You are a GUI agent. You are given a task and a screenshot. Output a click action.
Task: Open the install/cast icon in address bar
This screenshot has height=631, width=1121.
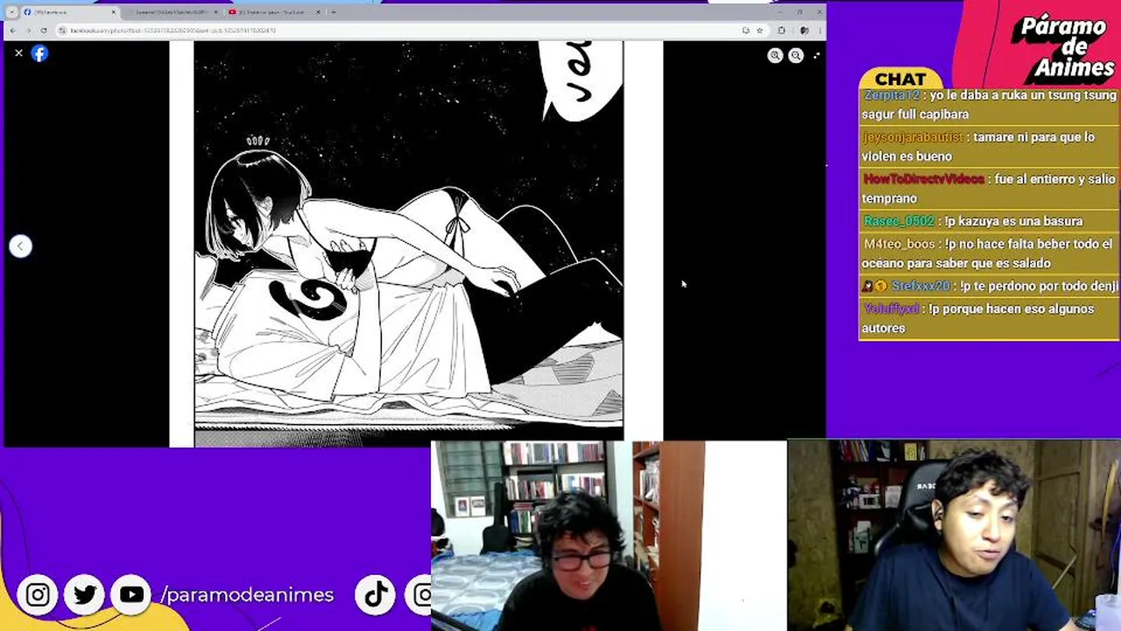click(x=745, y=30)
